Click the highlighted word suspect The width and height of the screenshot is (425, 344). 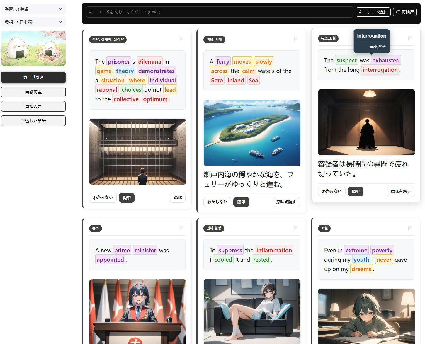346,60
